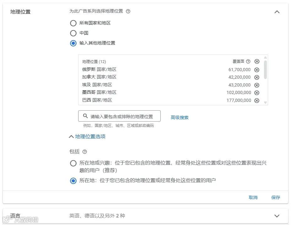Click 加拿大 国家/地区 row text
Screen dimensions: 291x225
click(99, 77)
